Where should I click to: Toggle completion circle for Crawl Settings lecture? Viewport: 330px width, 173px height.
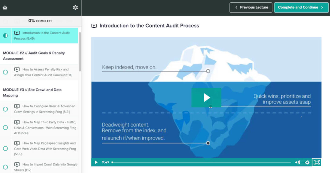point(5,109)
